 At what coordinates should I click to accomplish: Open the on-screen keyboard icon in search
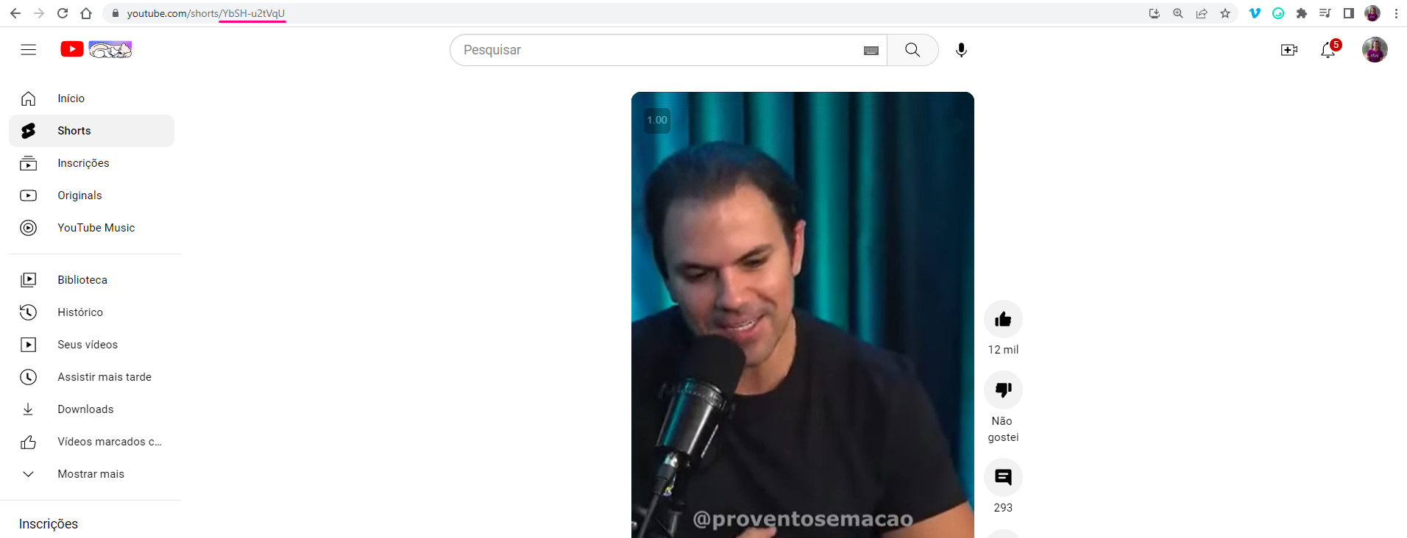click(x=871, y=51)
